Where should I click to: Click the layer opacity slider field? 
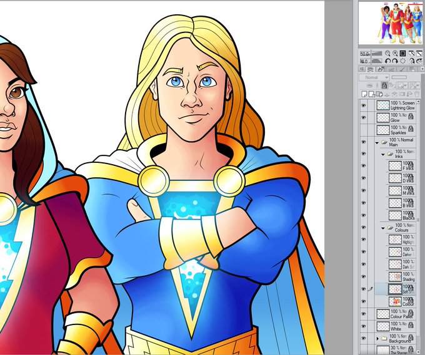point(399,77)
